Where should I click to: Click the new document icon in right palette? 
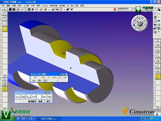(155, 10)
